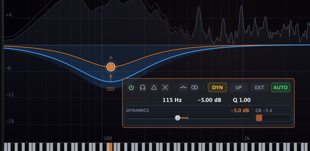310x151 pixels.
Task: Click the -18 gain scale label
Action: pos(9,121)
